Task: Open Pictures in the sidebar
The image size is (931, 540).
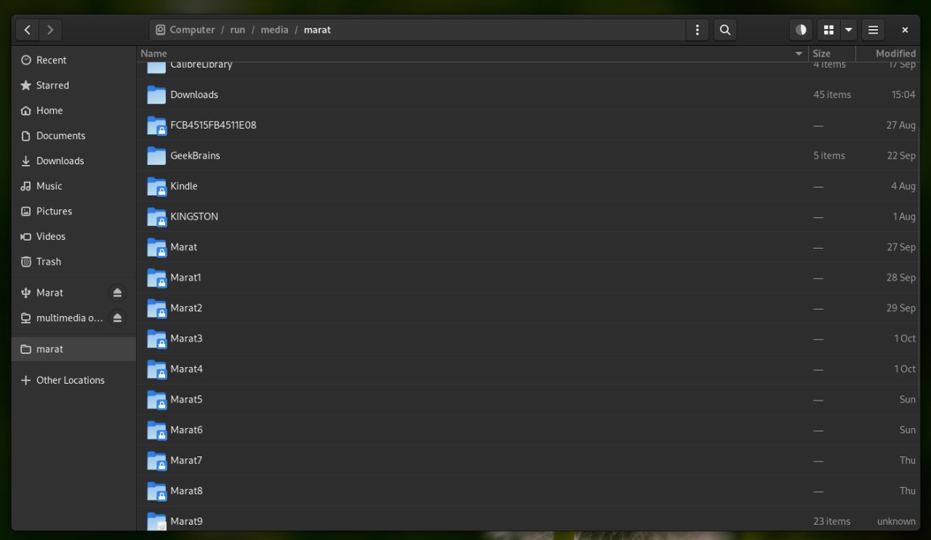Action: coord(73,211)
